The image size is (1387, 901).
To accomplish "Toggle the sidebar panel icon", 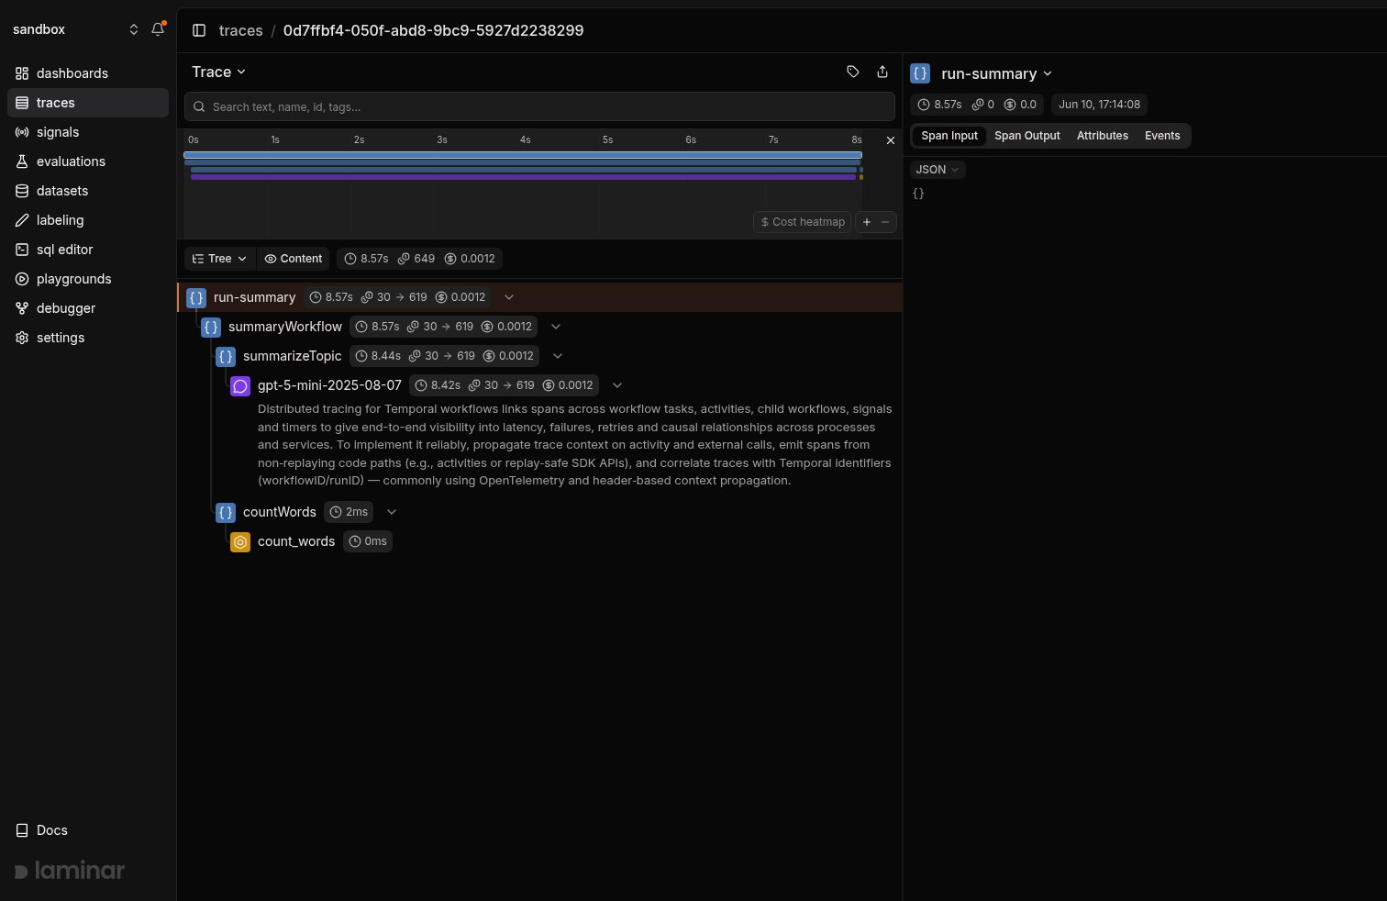I will (199, 30).
